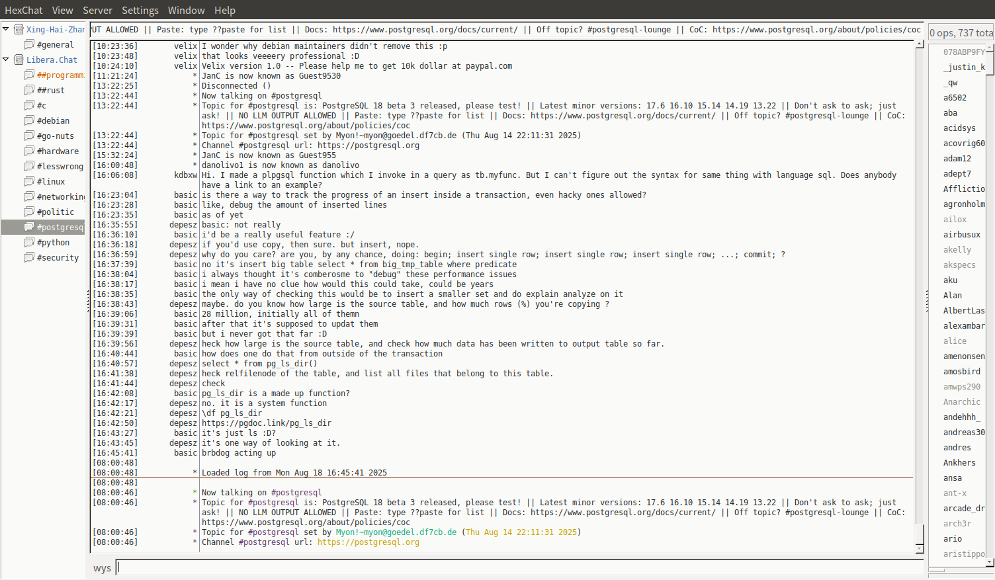This screenshot has height=580, width=995.
Task: Select the Xing-Hai-Zhar server icon
Action: [19, 29]
